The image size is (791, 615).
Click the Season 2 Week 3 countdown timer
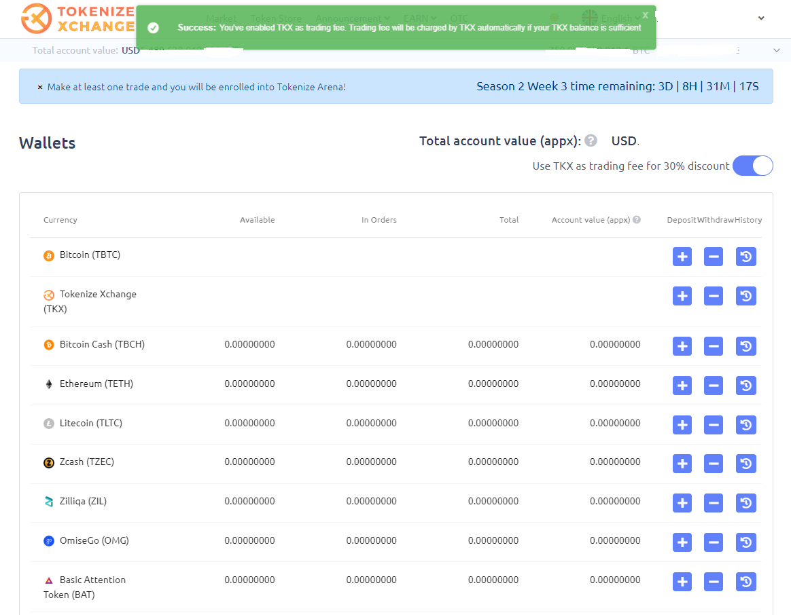[x=618, y=86]
